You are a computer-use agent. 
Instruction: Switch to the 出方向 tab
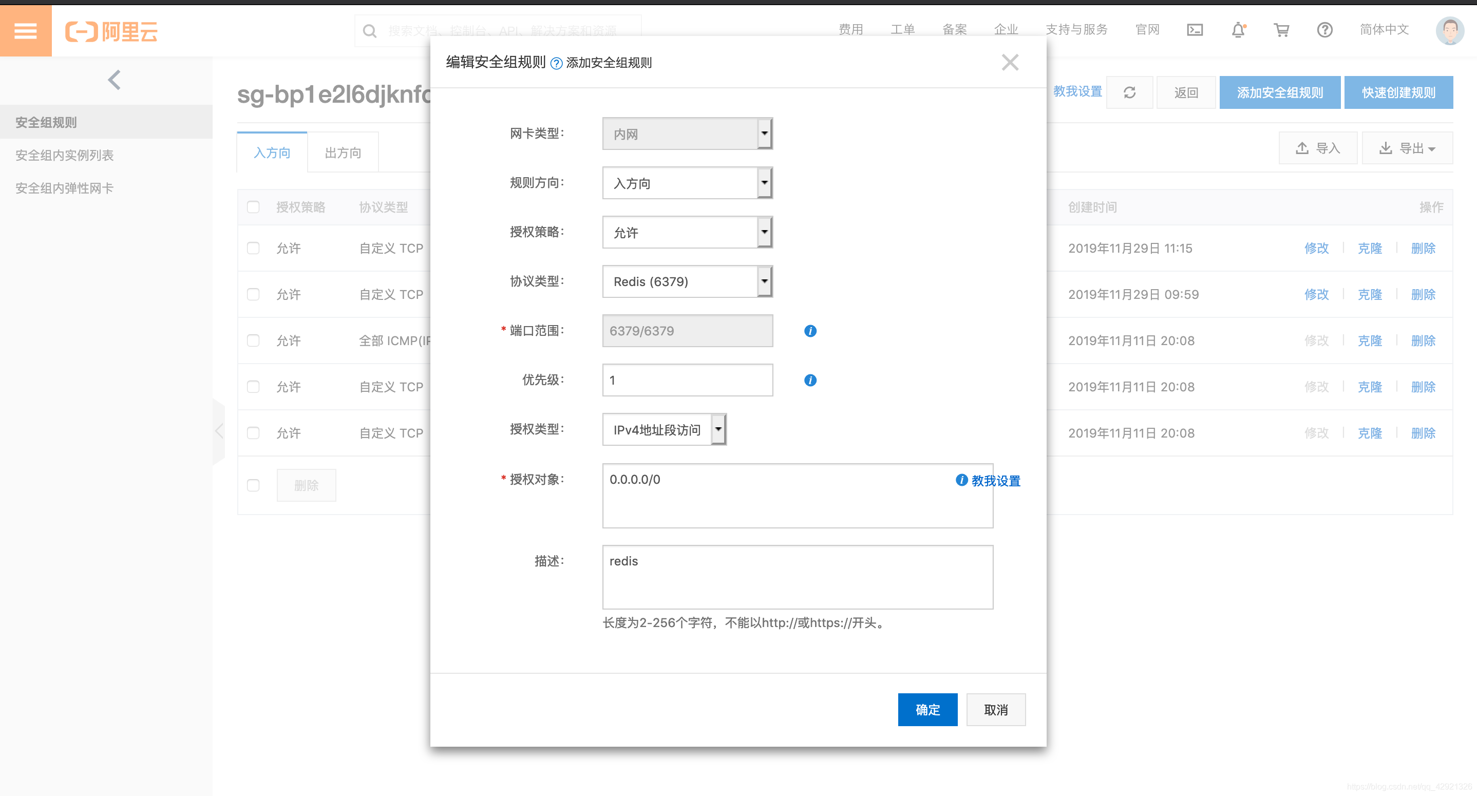pos(343,153)
